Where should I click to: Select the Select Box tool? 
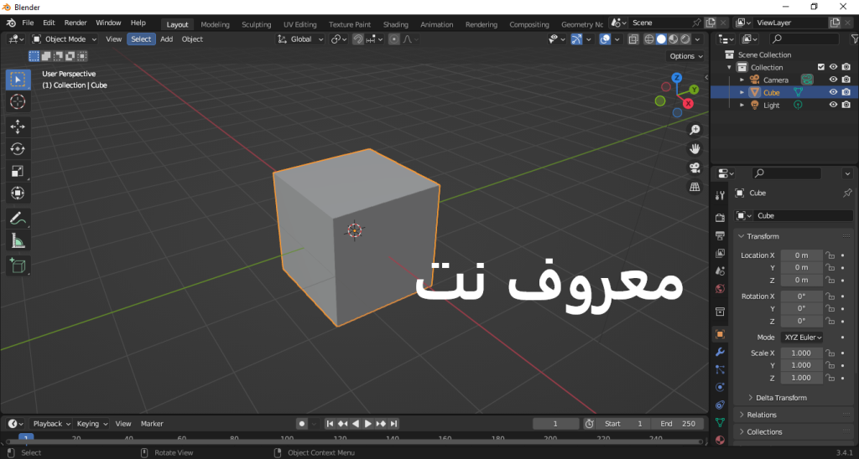click(18, 80)
